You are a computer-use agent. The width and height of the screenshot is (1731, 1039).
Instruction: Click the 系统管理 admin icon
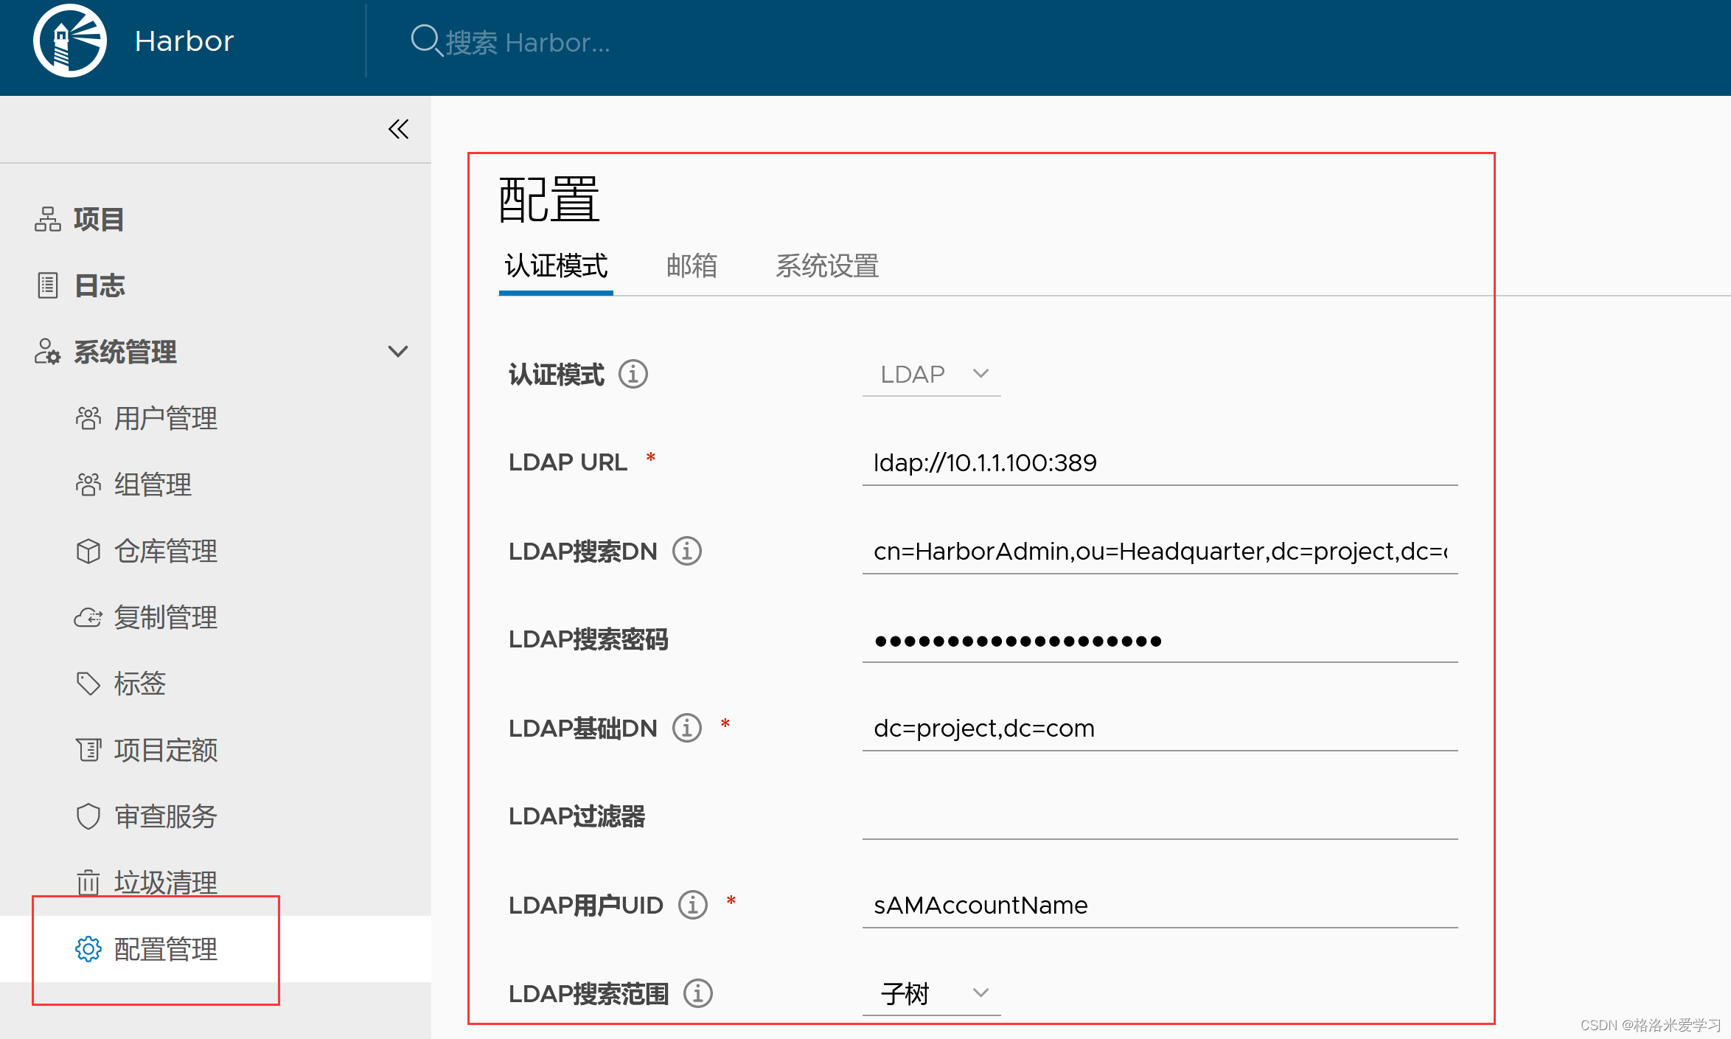(48, 352)
